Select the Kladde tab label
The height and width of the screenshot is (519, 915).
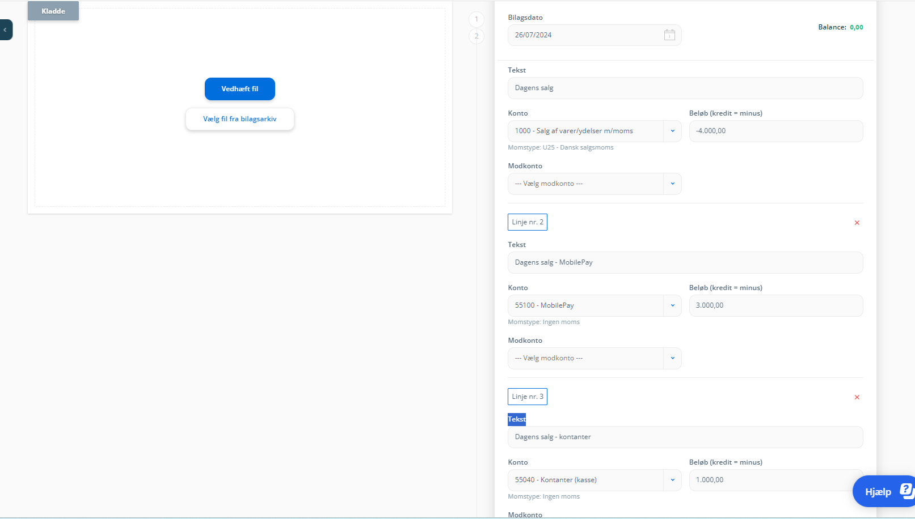point(53,11)
